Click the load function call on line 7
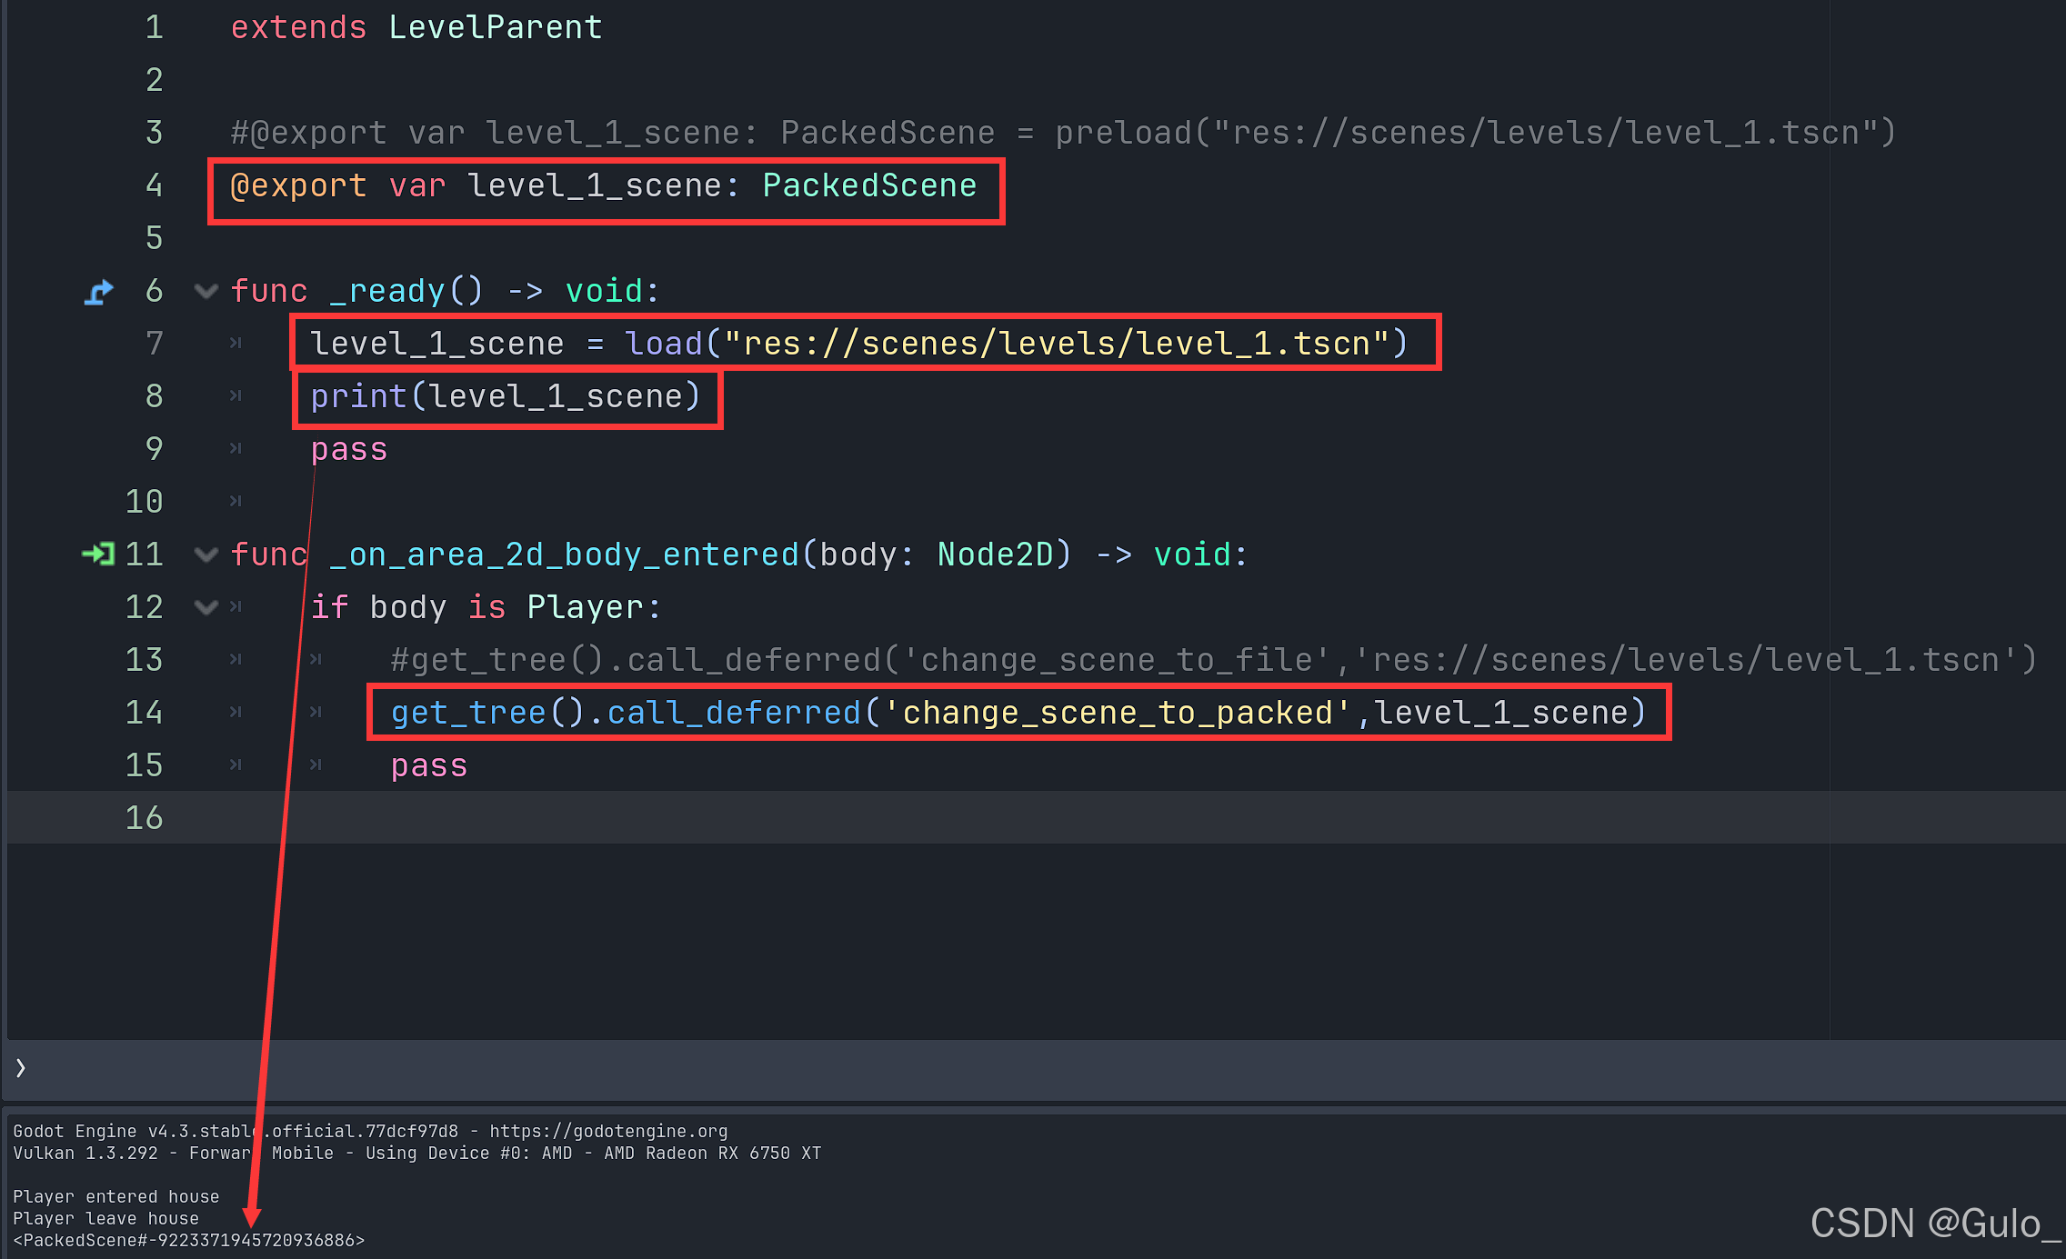Image resolution: width=2066 pixels, height=1259 pixels. 663,344
